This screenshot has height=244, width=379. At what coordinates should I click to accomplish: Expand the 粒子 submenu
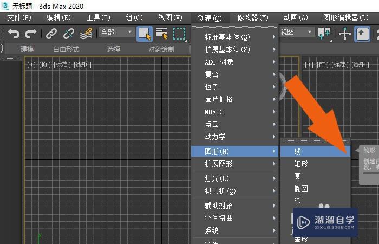pos(234,87)
